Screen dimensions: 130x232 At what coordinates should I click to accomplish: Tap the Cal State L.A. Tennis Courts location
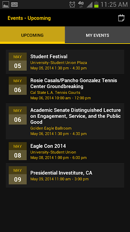pyautogui.click(x=55, y=92)
